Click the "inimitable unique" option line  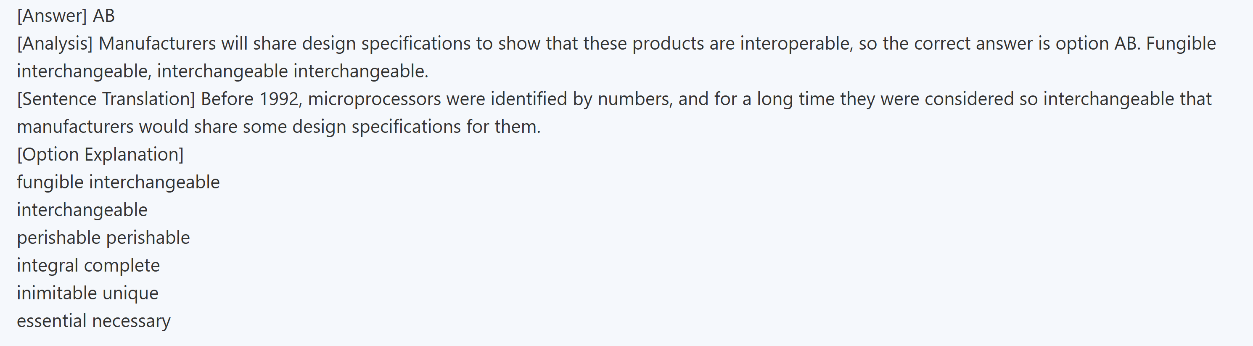click(x=87, y=293)
